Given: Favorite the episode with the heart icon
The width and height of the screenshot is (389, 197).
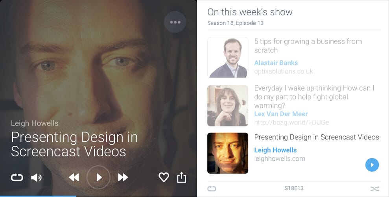Looking at the screenshot, I should point(164,177).
